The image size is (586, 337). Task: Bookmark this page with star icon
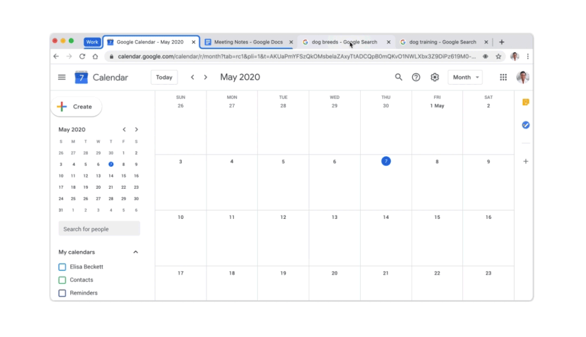(x=498, y=57)
